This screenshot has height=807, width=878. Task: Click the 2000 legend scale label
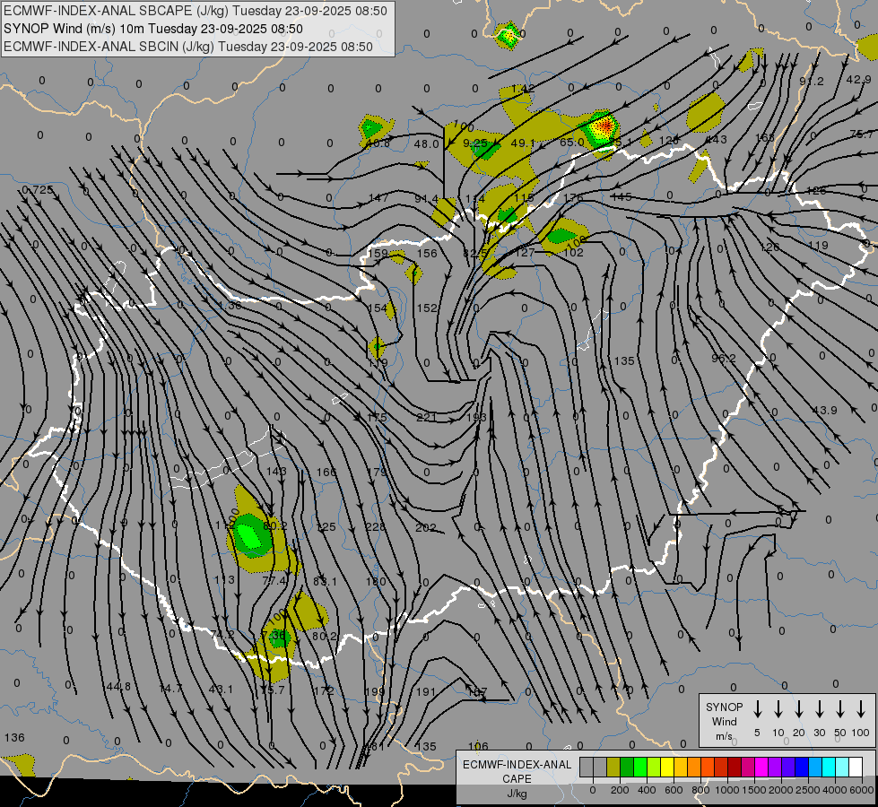coord(780,790)
